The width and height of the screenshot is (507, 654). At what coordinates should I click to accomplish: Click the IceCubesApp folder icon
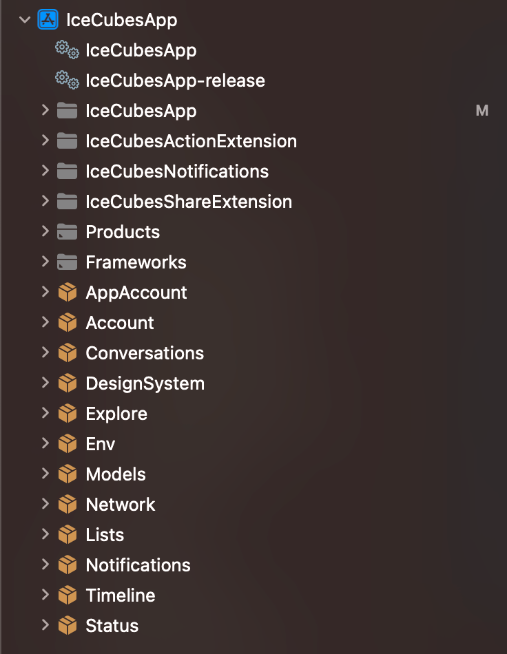pyautogui.click(x=68, y=111)
